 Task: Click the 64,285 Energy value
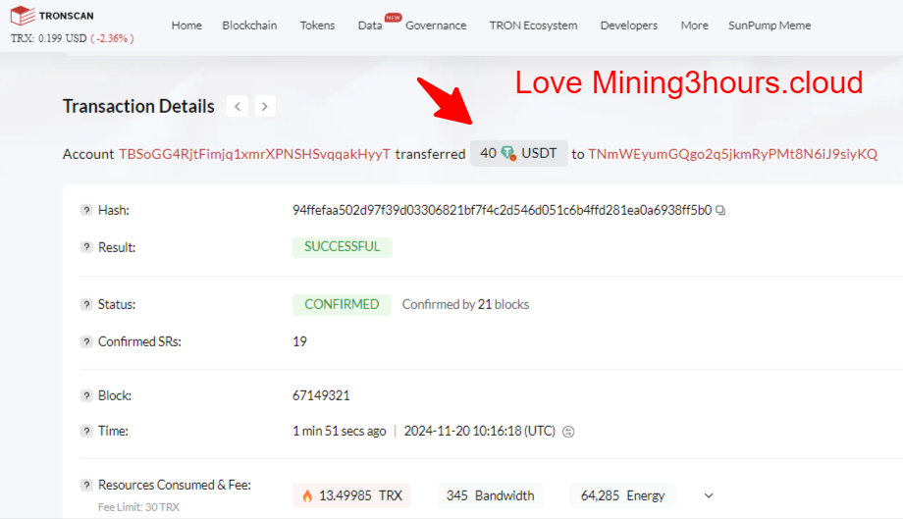(x=622, y=495)
